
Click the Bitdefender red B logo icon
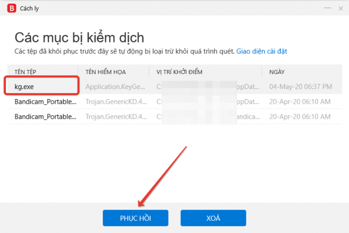click(12, 8)
